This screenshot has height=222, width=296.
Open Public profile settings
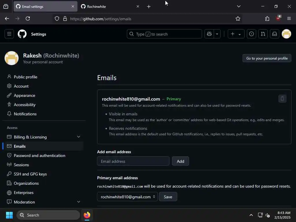point(25,77)
